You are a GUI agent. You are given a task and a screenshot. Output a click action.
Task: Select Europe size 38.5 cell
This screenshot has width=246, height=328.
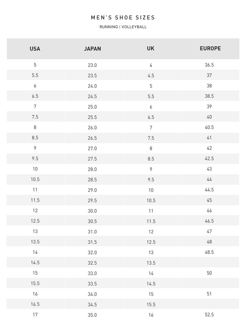[209, 96]
